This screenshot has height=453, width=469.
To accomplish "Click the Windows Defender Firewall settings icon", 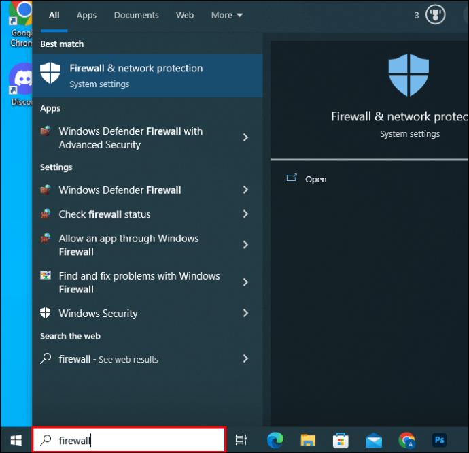I will coord(46,190).
